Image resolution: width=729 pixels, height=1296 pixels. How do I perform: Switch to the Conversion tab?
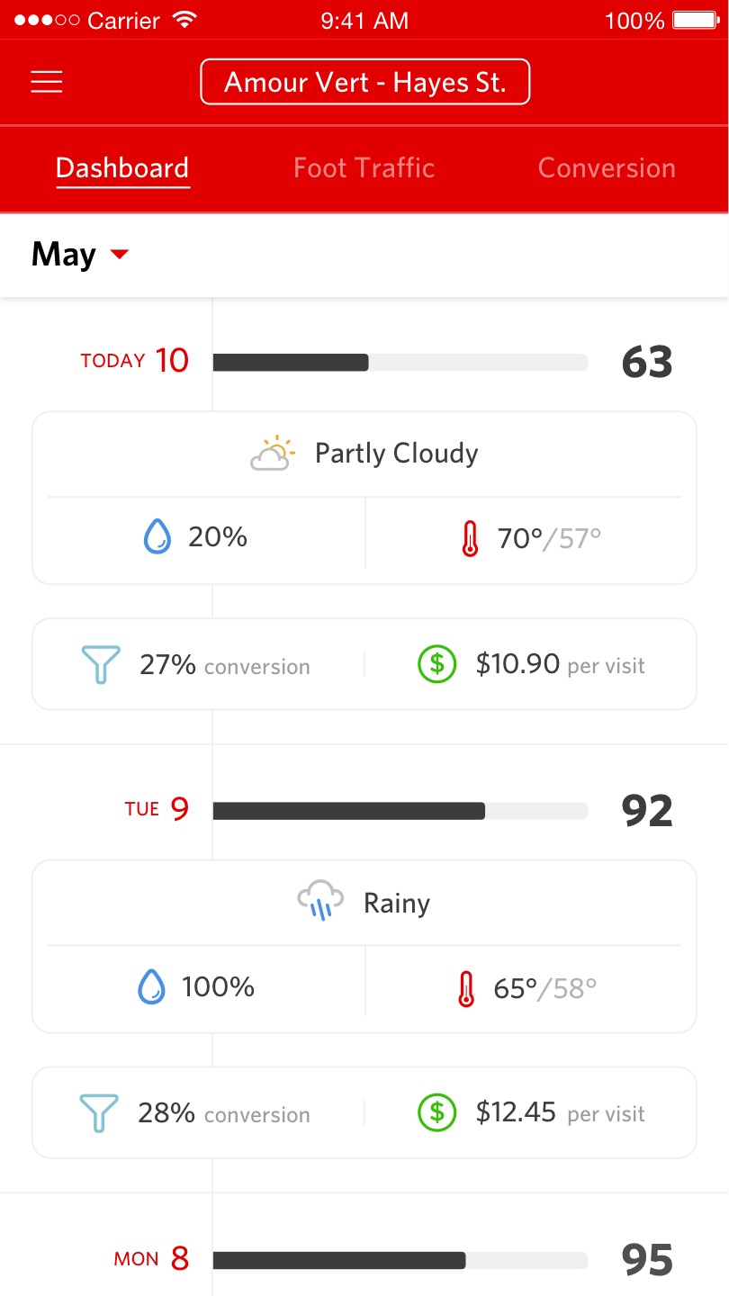[x=606, y=168]
